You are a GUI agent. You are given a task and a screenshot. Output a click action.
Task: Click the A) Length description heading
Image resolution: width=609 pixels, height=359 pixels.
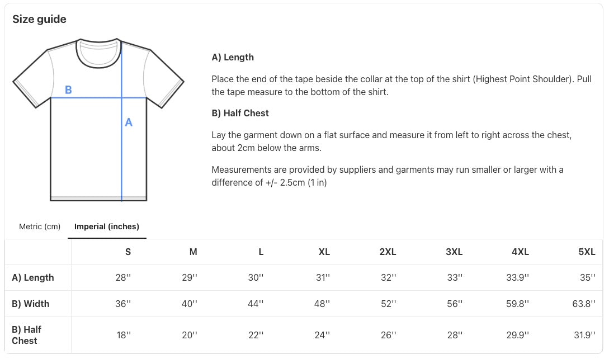pos(233,57)
